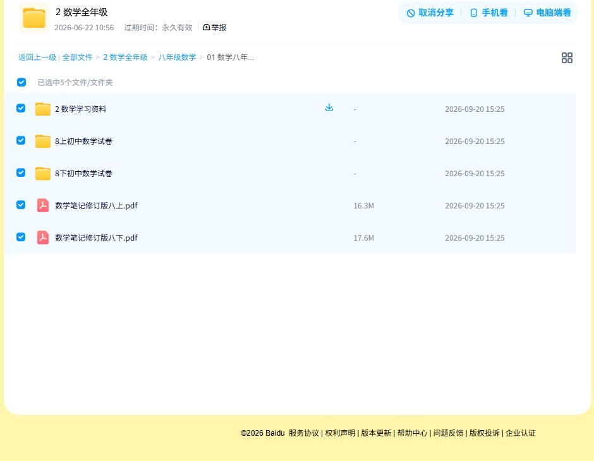Open file 数学笔记修订版八下.pdf
Image resolution: width=594 pixels, height=461 pixels.
point(96,237)
